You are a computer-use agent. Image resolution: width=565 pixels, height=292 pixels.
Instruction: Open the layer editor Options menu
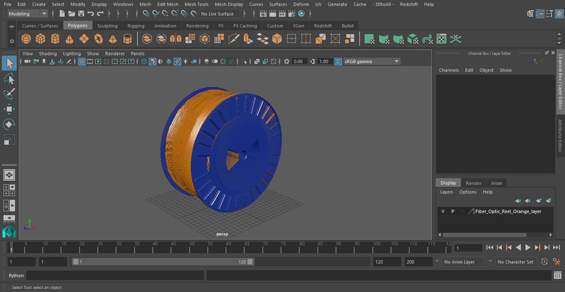468,192
